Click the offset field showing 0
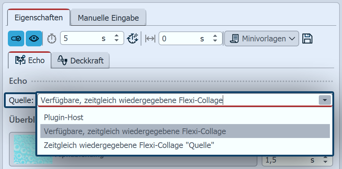 tap(182, 39)
